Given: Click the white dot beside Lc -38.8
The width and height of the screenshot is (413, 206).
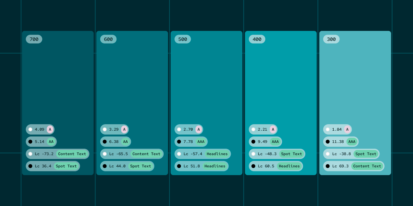Looking at the screenshot, I should tap(328, 154).
